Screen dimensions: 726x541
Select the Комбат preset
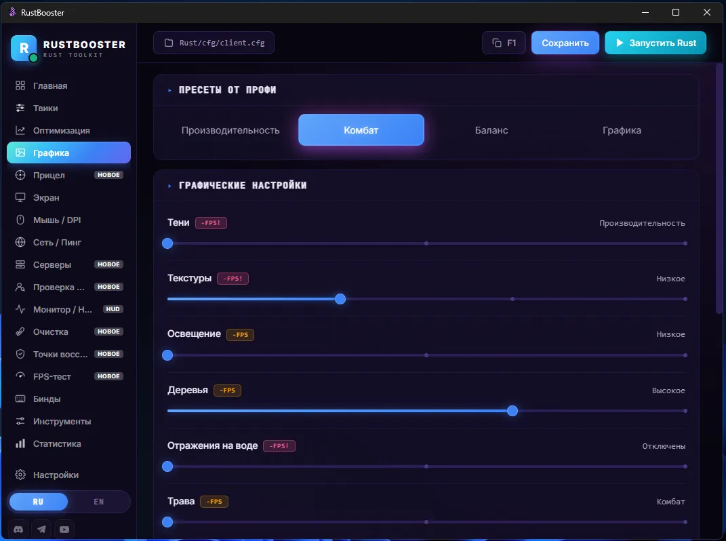361,130
